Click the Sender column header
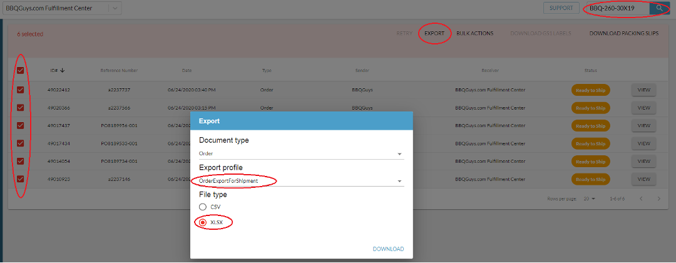Image resolution: width=676 pixels, height=263 pixels. (362, 70)
